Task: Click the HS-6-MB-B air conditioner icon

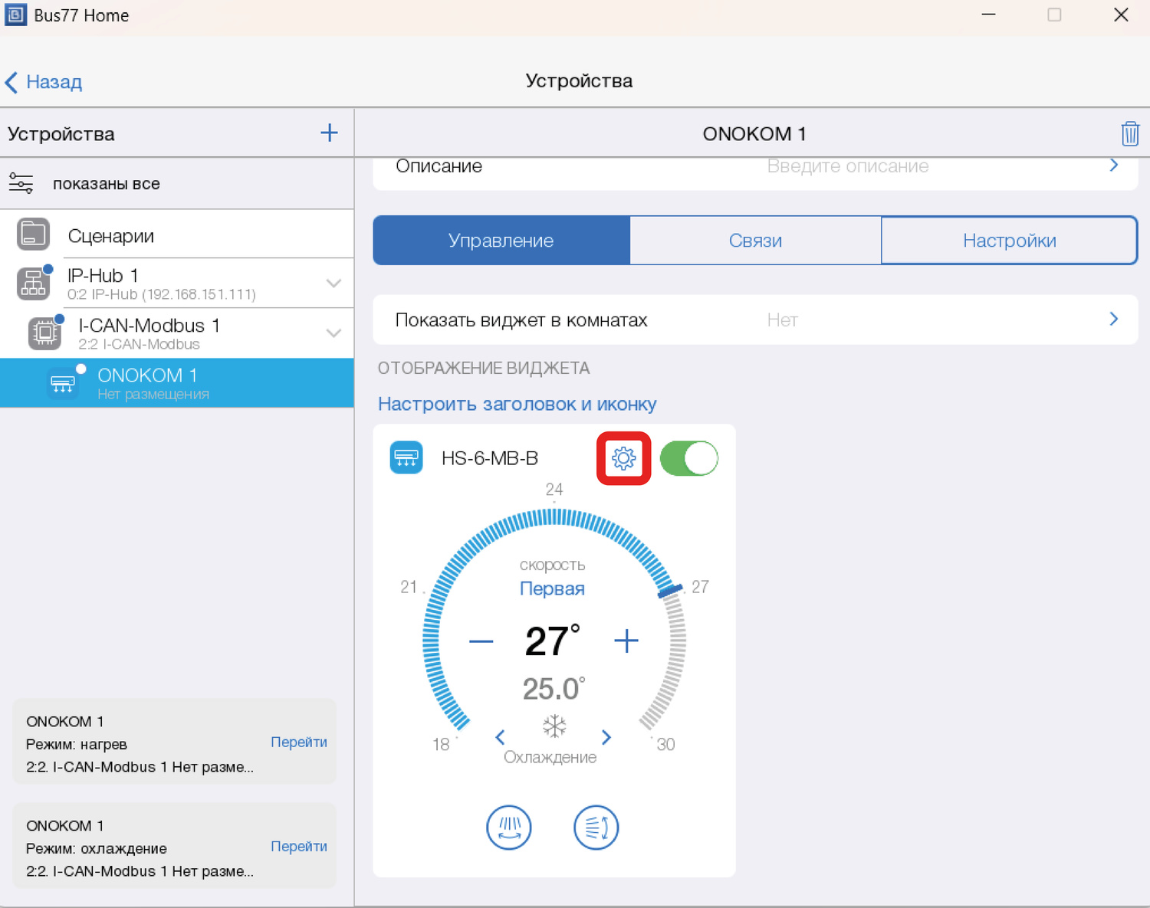Action: tap(406, 458)
